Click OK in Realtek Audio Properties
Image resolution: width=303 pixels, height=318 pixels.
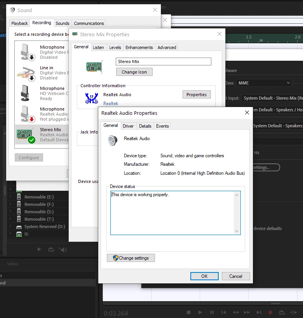(204, 276)
